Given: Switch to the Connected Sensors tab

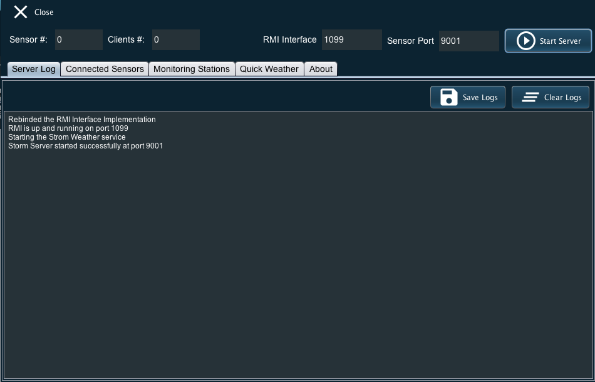Looking at the screenshot, I should point(104,69).
